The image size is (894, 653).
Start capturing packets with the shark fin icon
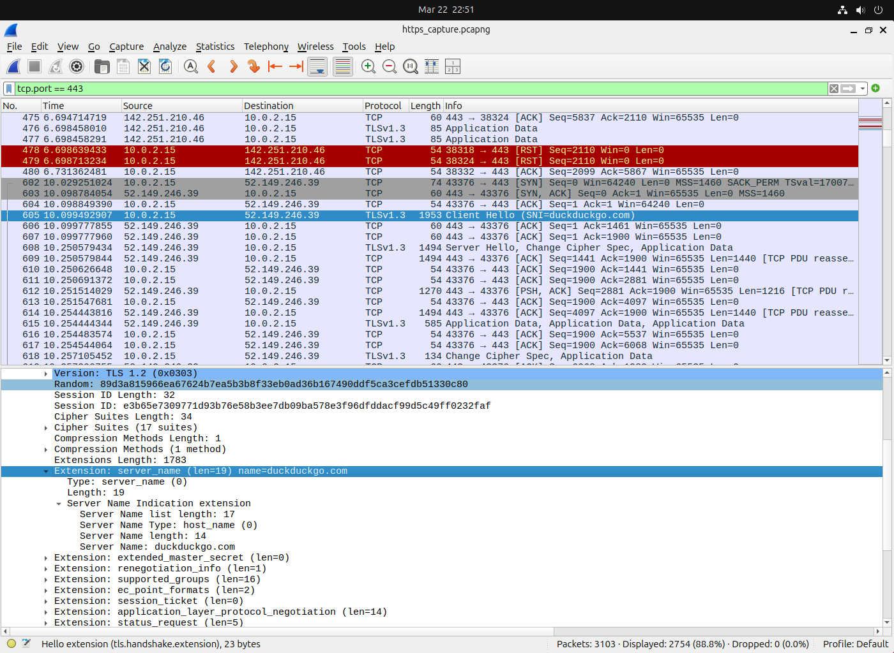tap(13, 66)
